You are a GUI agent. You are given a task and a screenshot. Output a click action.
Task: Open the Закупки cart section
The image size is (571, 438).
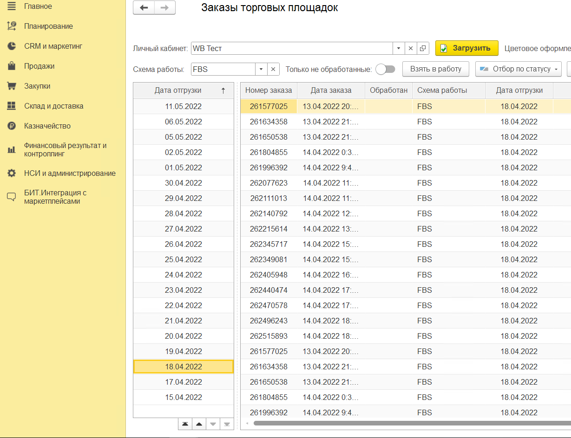click(12, 86)
